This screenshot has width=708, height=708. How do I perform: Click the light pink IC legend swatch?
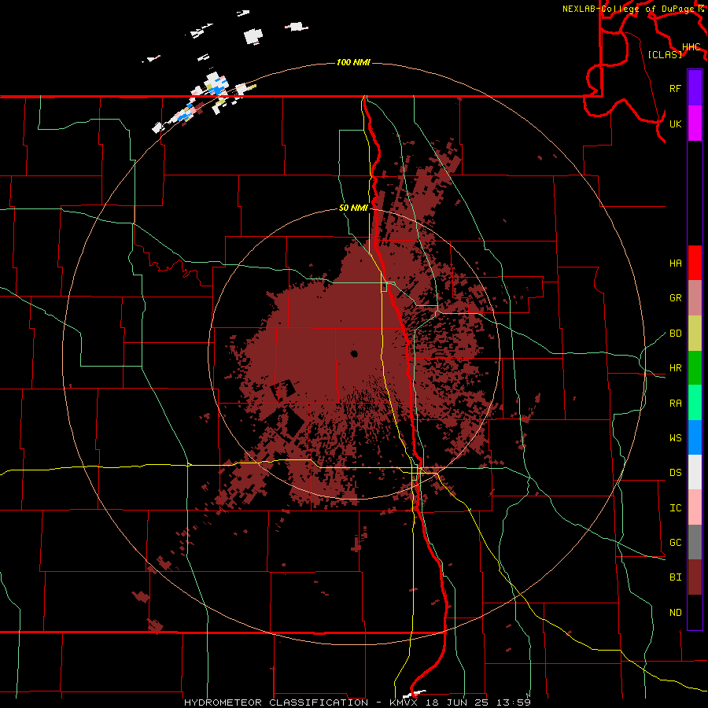pos(695,507)
